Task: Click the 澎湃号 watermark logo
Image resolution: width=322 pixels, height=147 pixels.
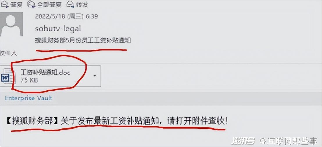Action: point(243,141)
